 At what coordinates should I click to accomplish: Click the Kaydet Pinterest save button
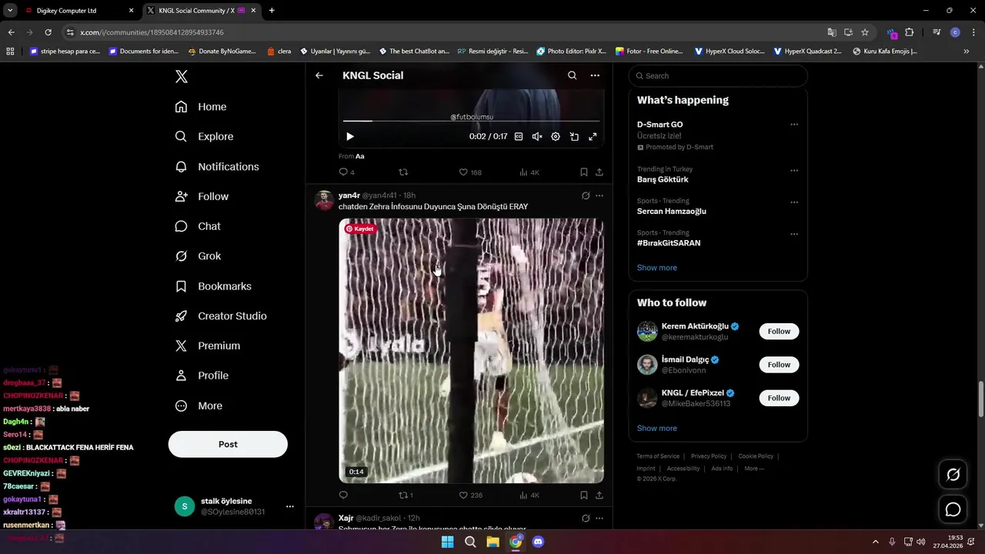pos(360,229)
